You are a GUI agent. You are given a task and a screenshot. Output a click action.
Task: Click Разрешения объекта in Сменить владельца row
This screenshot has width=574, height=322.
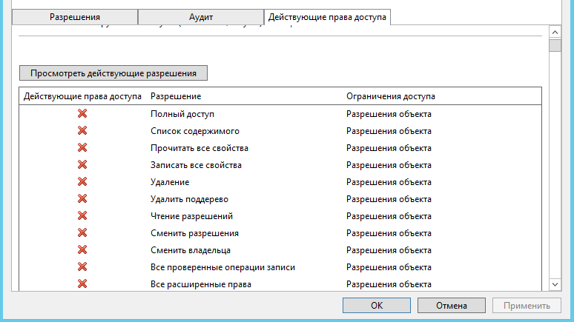[389, 250]
